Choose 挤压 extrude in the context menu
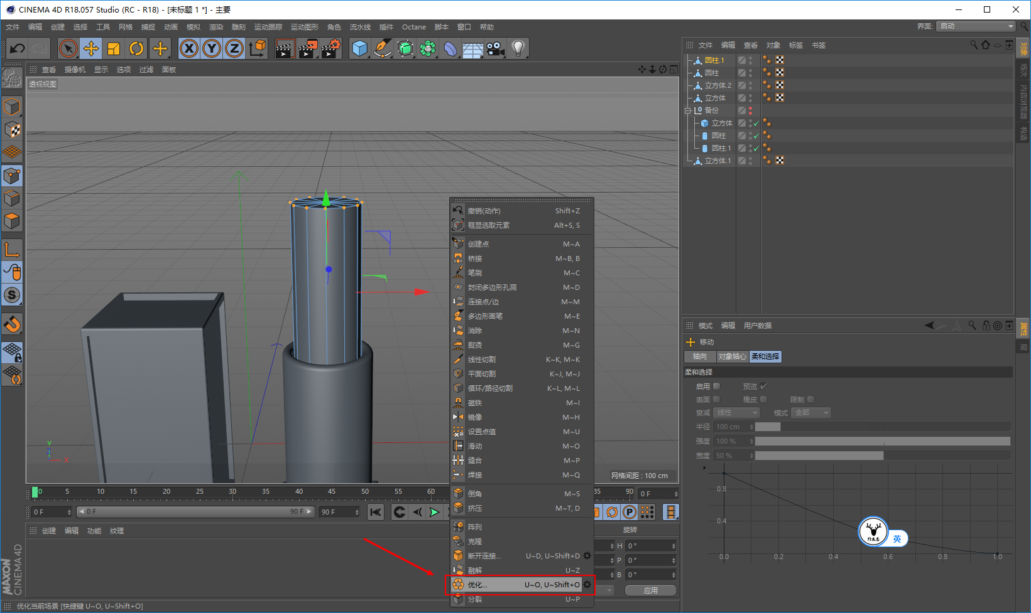The width and height of the screenshot is (1031, 613). (522, 508)
